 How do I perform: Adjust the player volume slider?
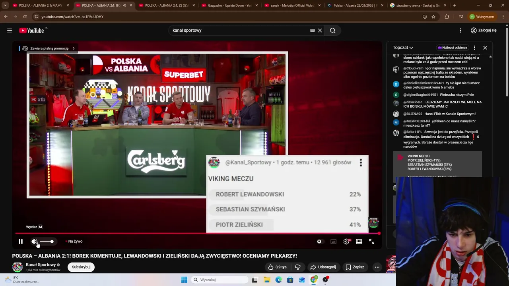(x=46, y=242)
